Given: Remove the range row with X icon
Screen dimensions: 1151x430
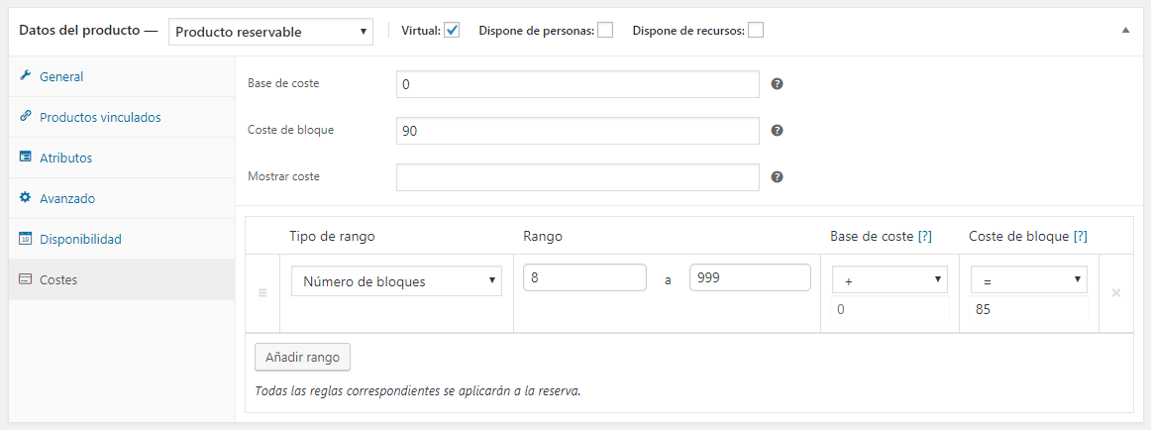Looking at the screenshot, I should [1115, 293].
